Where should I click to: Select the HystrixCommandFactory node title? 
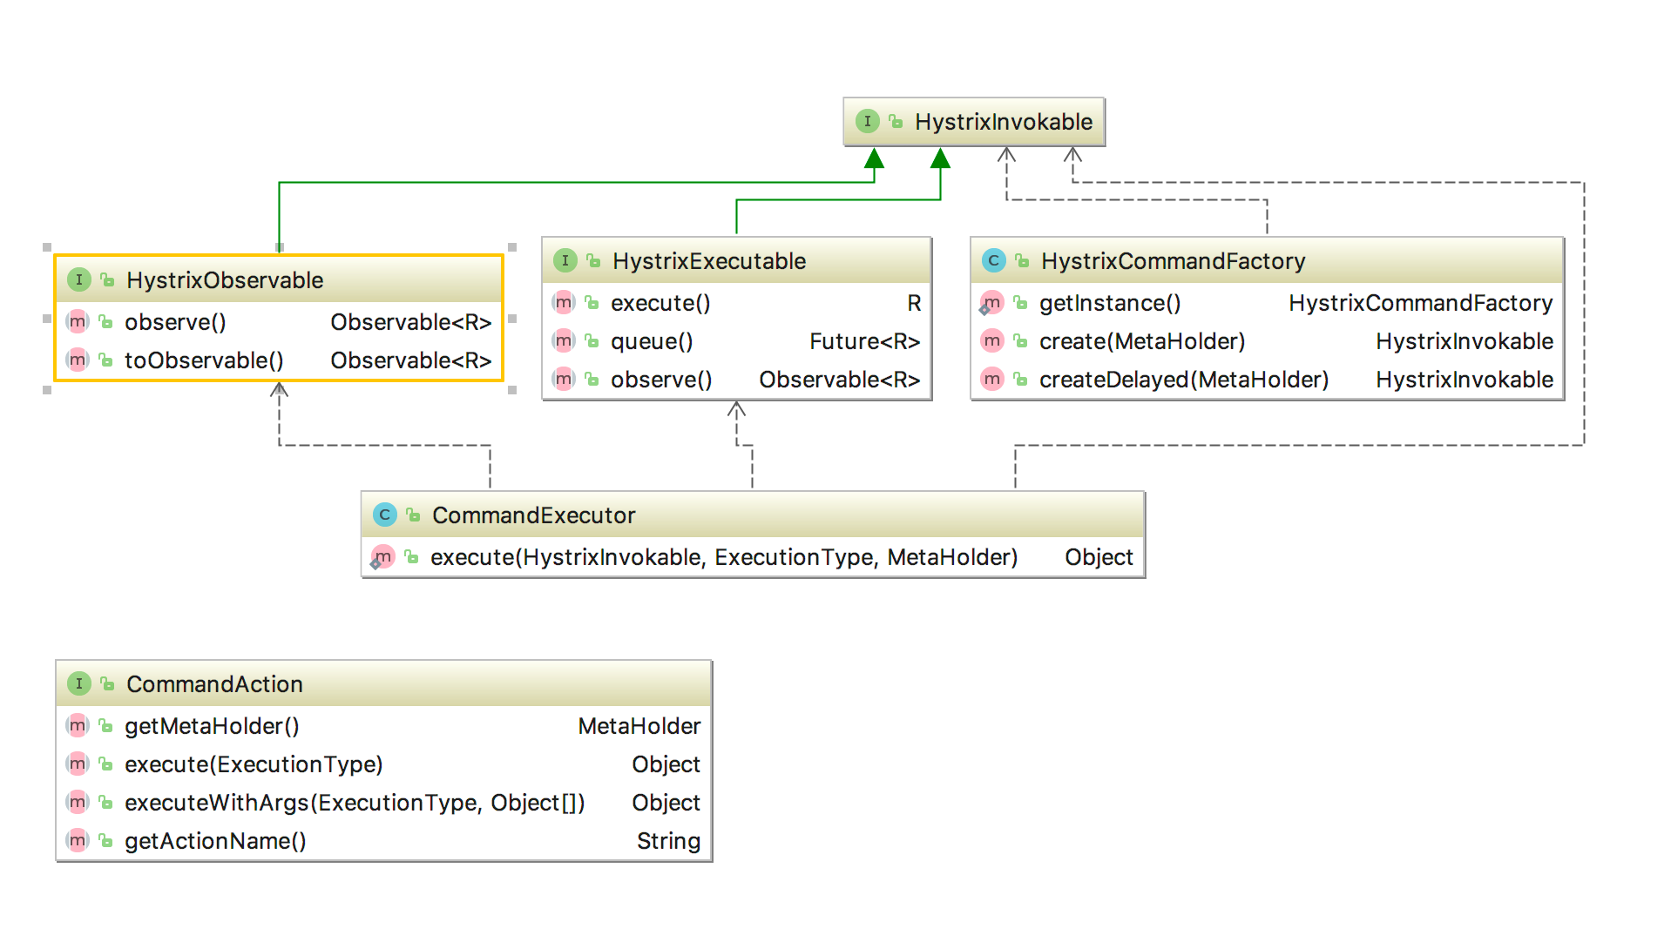[1173, 261]
